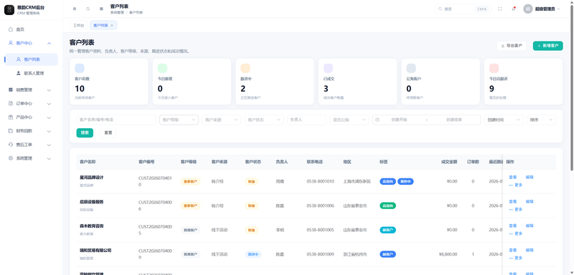Toggle fullscreen with the expand icon

coord(500,9)
